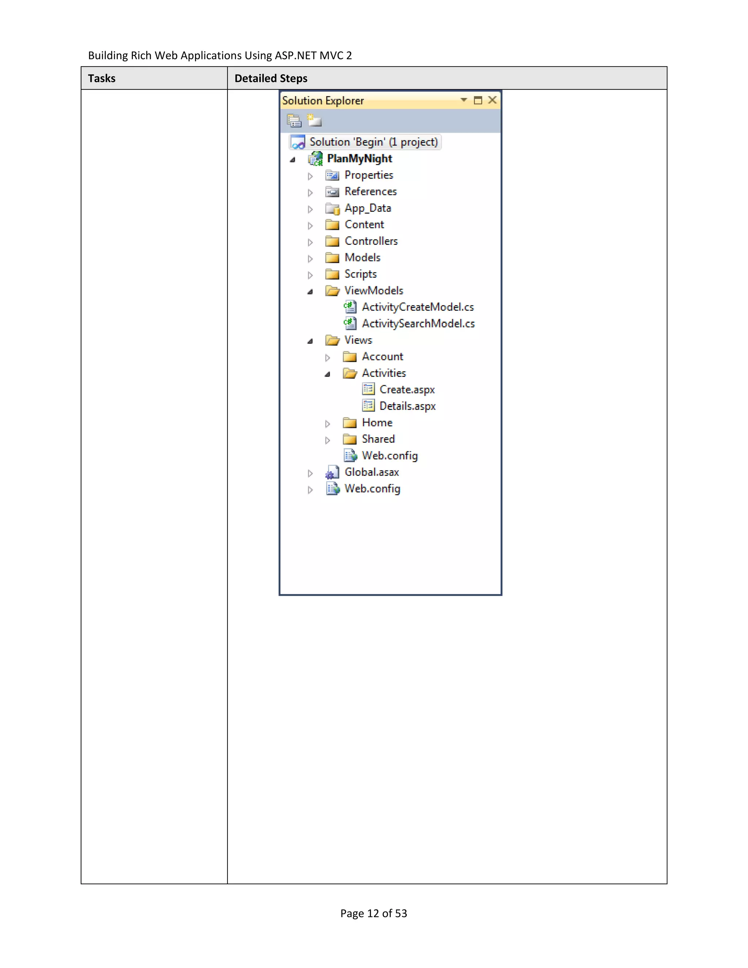Click the Properties toolbar icon in Solution Explorer
748x968 pixels.
[x=294, y=121]
